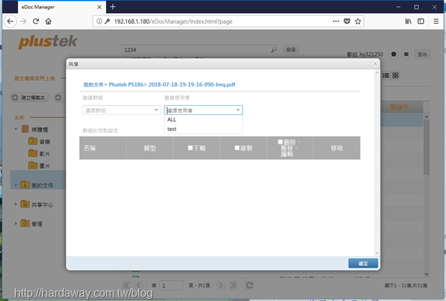Click the music folder icon 音樂
The width and height of the screenshot is (446, 301).
(x=33, y=141)
